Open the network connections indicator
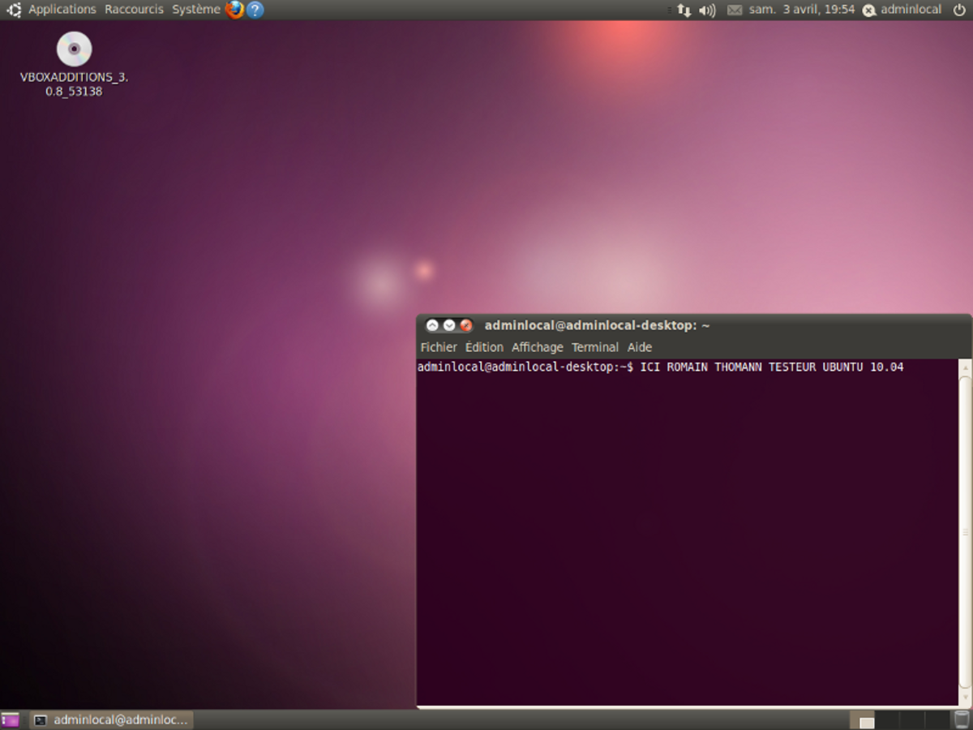973x730 pixels. pos(684,11)
